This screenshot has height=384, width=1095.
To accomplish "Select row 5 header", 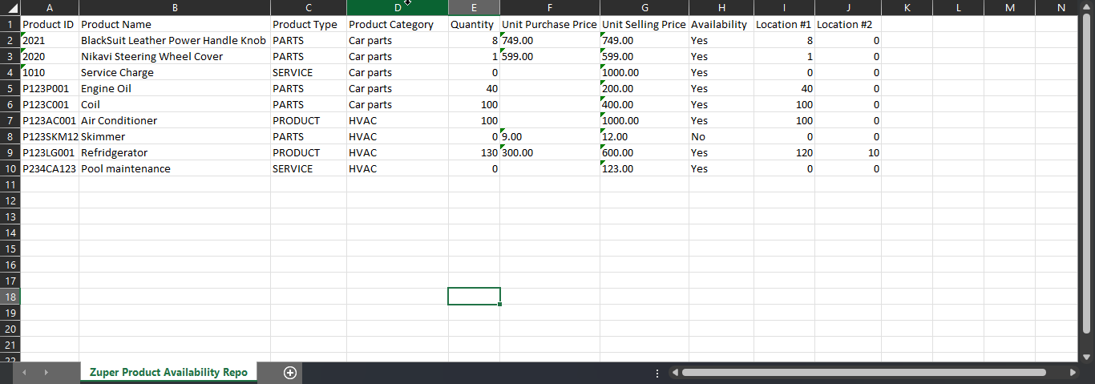I will pos(10,88).
